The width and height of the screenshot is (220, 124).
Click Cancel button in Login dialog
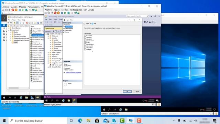(137, 92)
